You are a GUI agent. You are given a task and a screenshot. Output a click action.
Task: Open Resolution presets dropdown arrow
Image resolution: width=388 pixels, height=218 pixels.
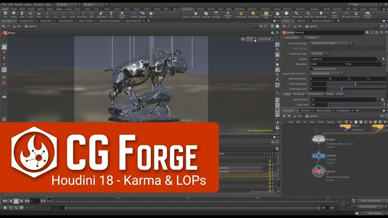click(384, 64)
